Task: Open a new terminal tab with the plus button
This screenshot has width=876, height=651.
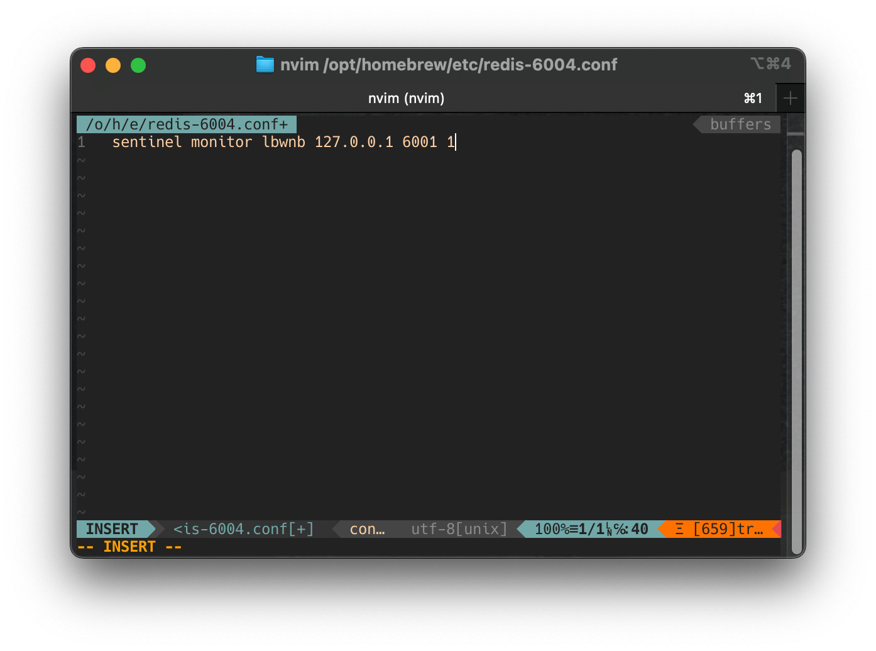Action: 791,98
